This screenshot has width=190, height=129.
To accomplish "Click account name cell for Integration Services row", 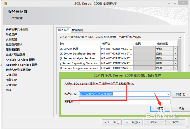I will pyautogui.click(x=117, y=68).
